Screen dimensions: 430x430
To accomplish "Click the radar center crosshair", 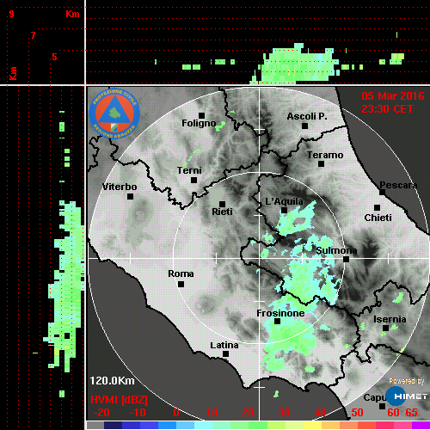I will pyautogui.click(x=260, y=259).
